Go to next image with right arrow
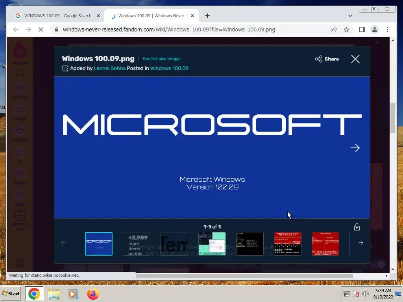403x302 pixels. pyautogui.click(x=355, y=148)
